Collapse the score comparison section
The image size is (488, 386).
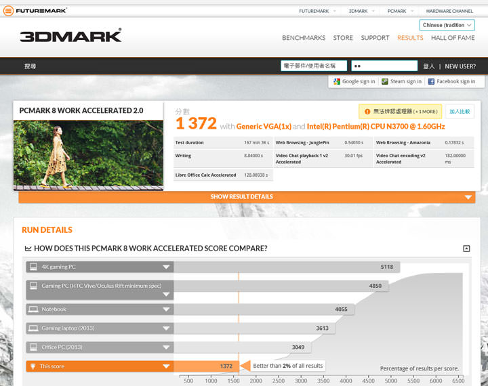tap(466, 249)
